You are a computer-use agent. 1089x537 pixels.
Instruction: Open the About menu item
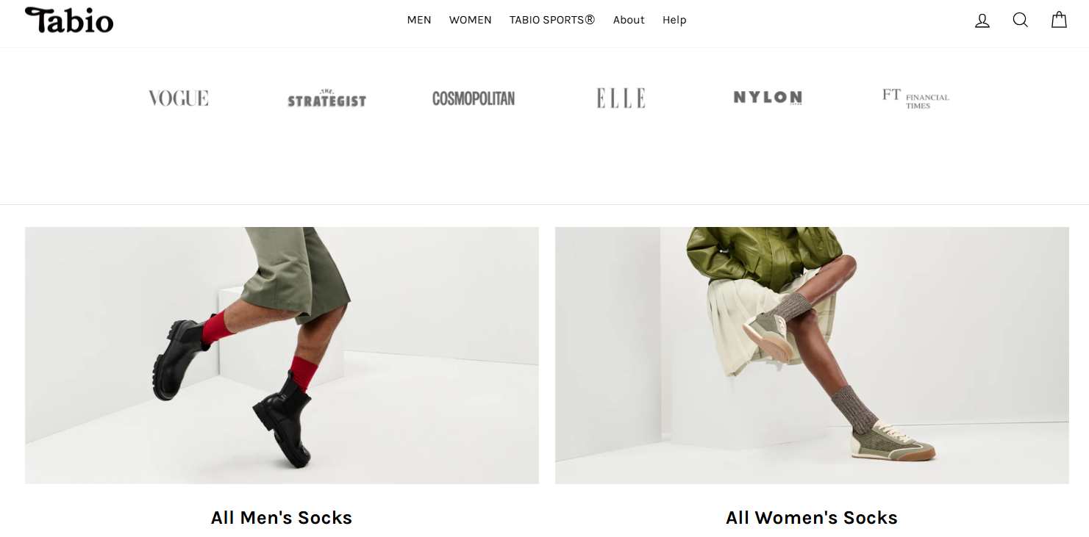click(629, 20)
